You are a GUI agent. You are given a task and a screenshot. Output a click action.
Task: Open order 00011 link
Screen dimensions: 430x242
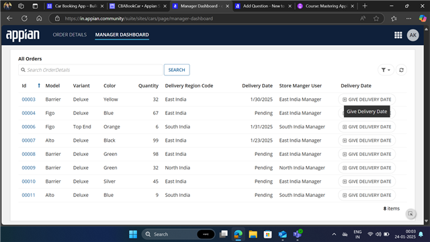point(28,195)
